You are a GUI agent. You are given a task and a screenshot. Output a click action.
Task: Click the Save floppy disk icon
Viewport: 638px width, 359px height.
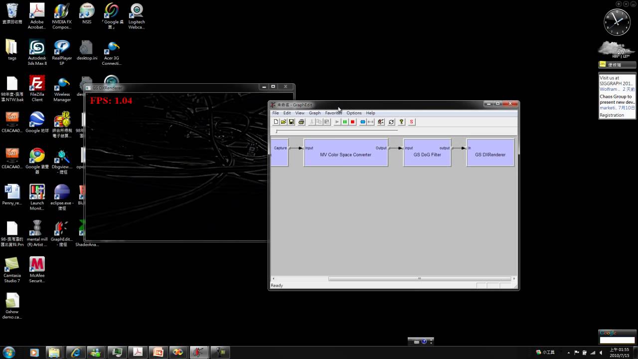pos(292,122)
